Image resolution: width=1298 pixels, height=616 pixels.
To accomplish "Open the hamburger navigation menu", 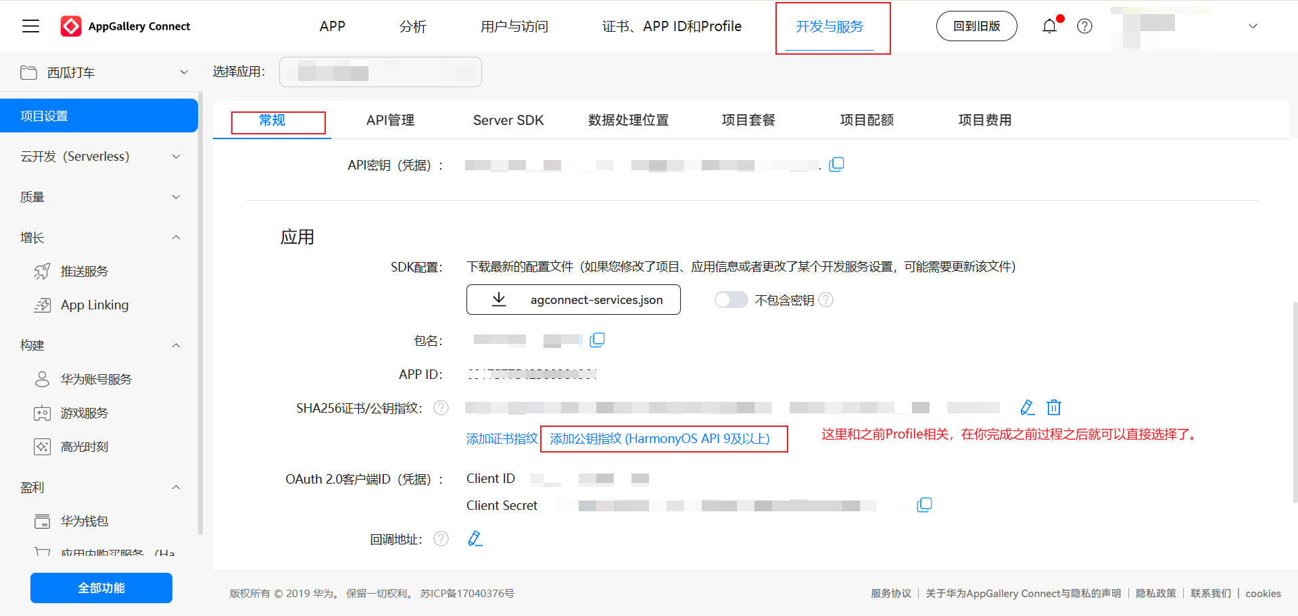I will click(x=30, y=26).
